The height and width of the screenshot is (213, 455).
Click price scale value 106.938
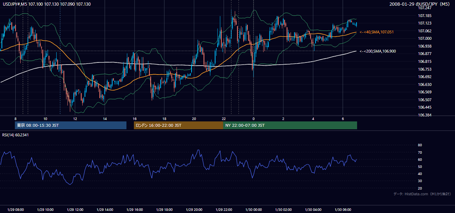424,46
